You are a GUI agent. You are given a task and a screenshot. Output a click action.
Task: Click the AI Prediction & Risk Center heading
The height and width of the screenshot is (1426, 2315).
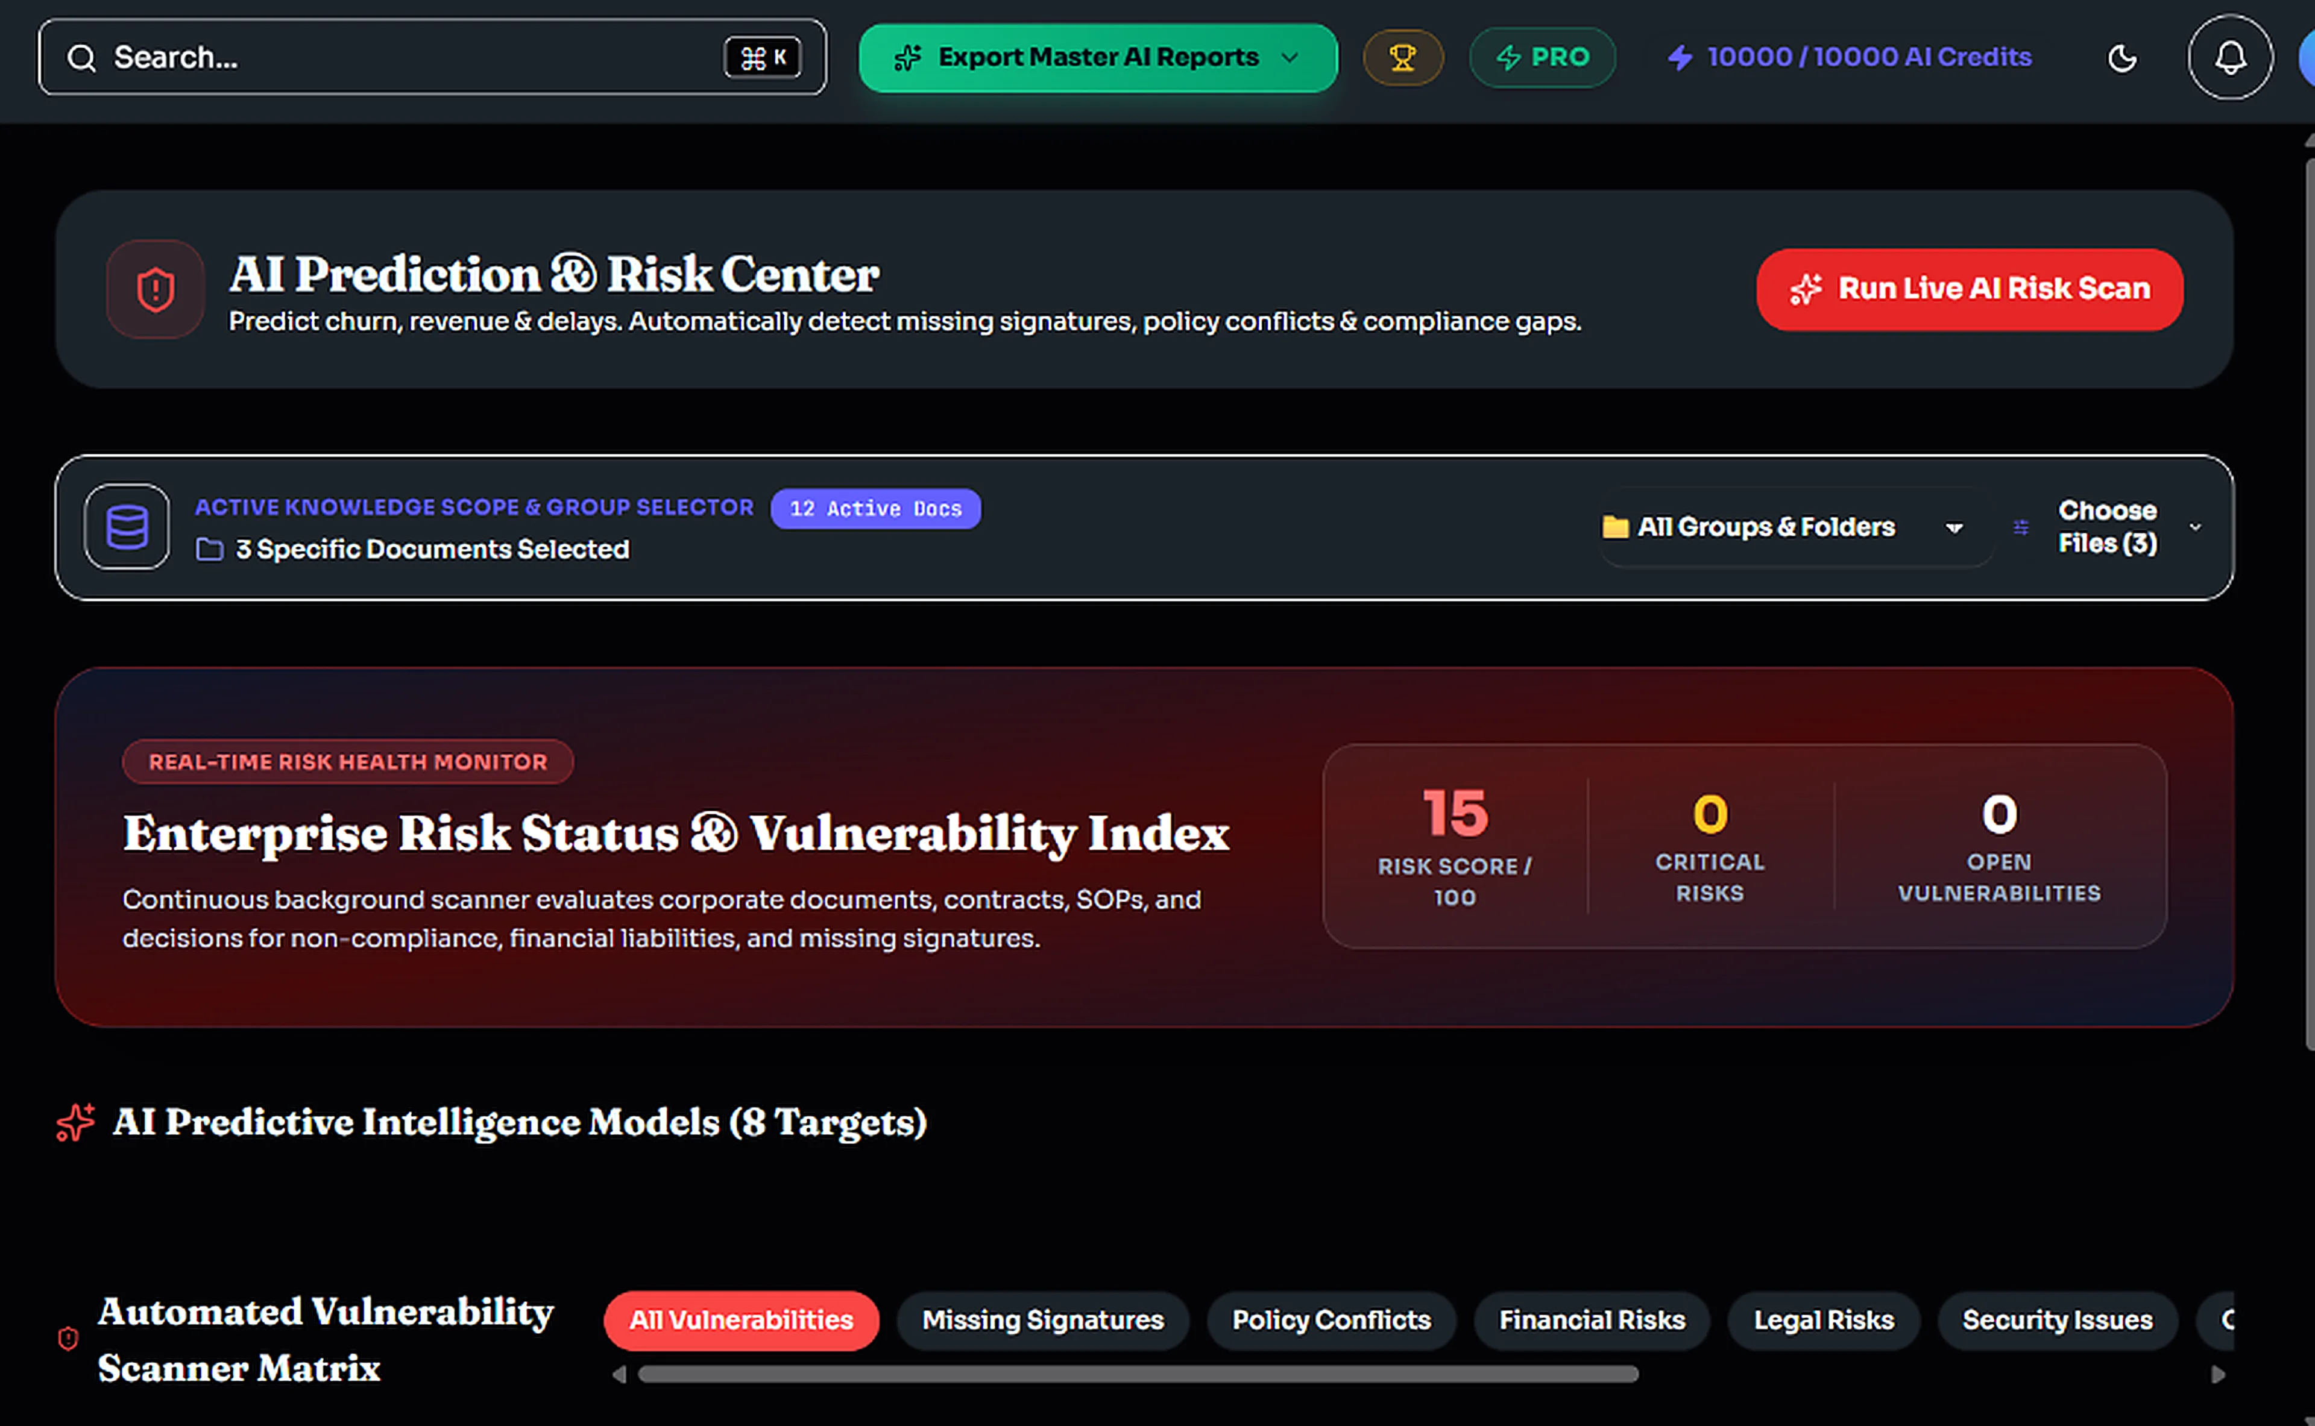point(554,274)
